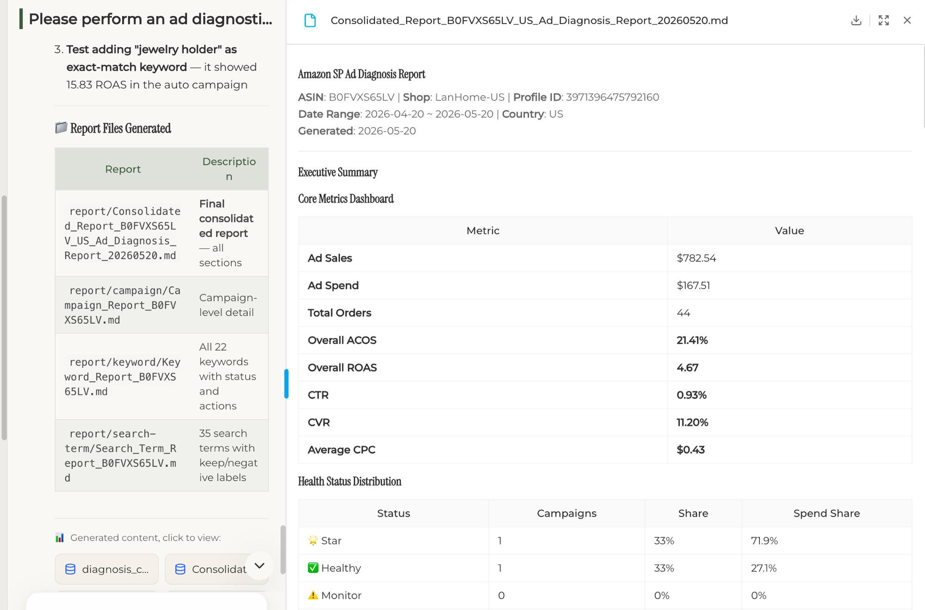
Task: Click the Ad Spend value $167.51
Action: tap(693, 285)
